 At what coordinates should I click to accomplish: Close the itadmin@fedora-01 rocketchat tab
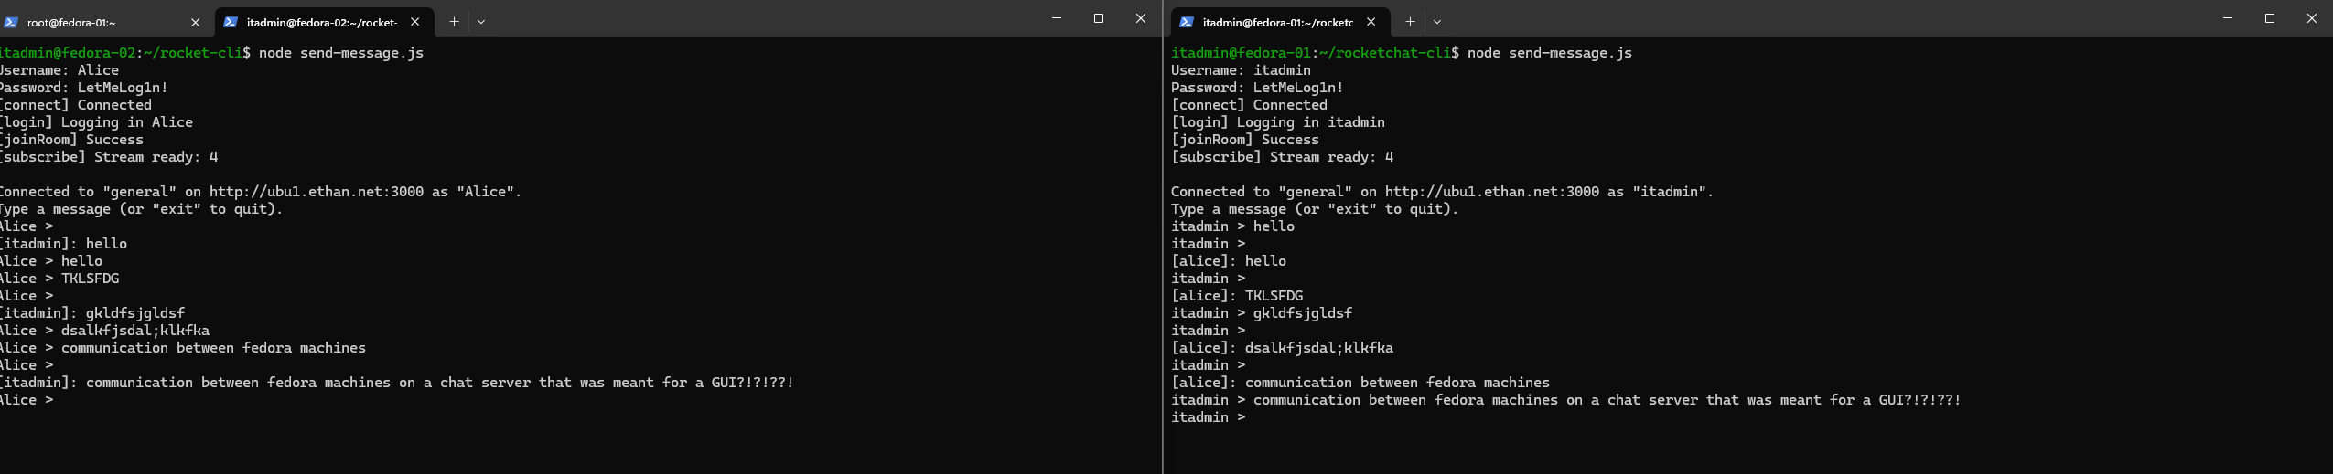(1371, 22)
